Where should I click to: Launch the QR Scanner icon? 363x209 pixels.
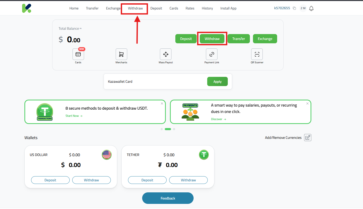[x=257, y=54]
